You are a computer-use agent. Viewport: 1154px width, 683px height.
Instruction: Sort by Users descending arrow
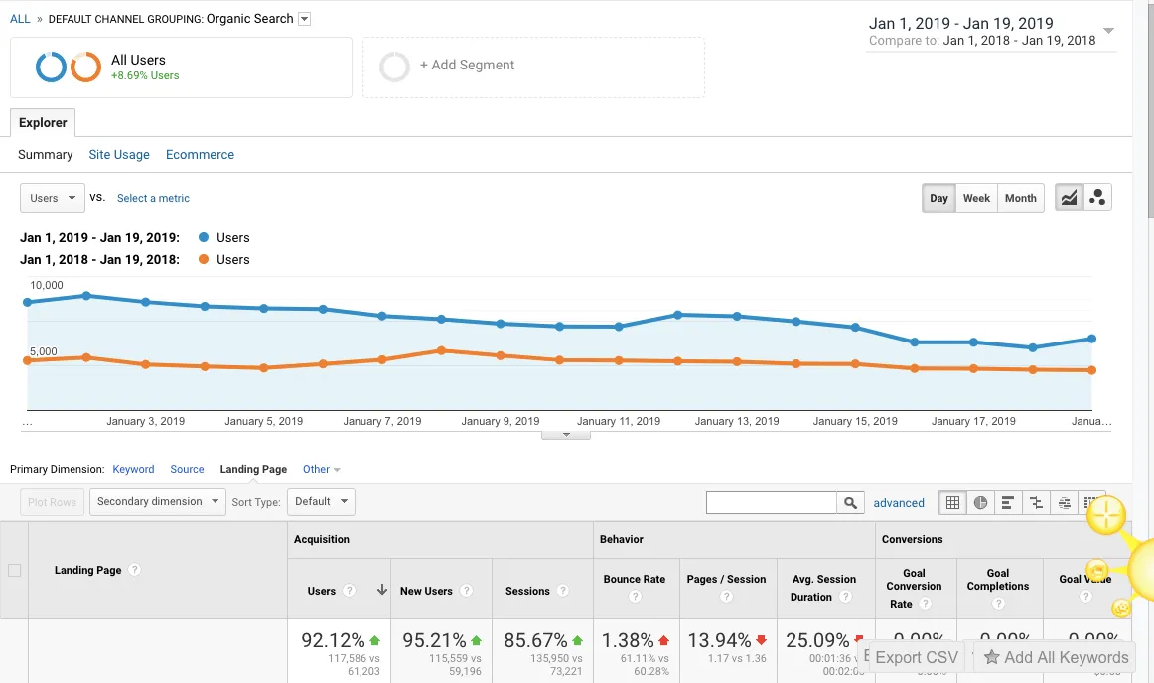(x=382, y=590)
